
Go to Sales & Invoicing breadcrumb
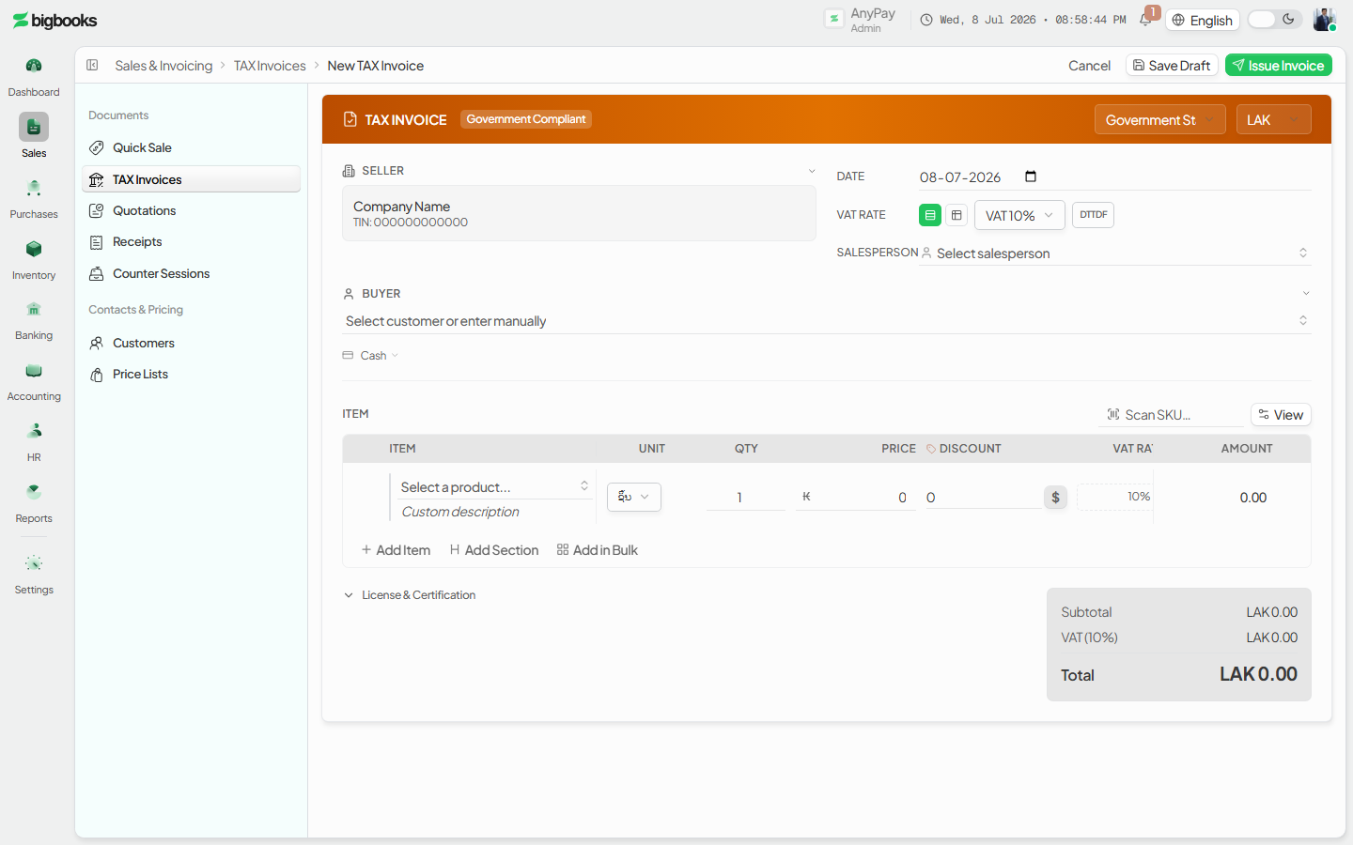pos(163,66)
